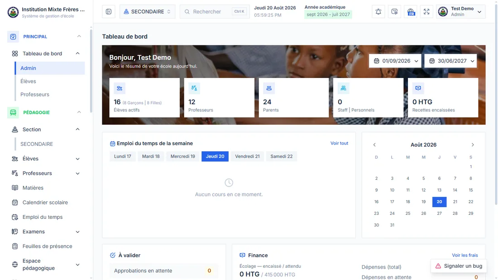Click the academic year sept 2026 badge

coord(328,14)
